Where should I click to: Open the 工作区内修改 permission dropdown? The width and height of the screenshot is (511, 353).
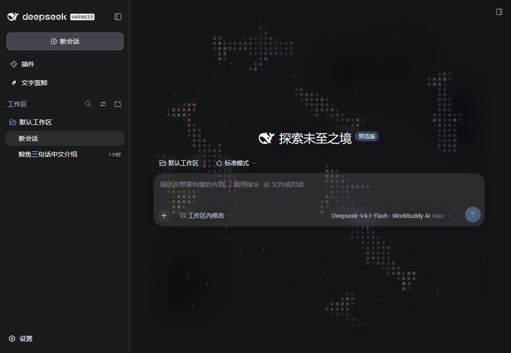click(205, 216)
